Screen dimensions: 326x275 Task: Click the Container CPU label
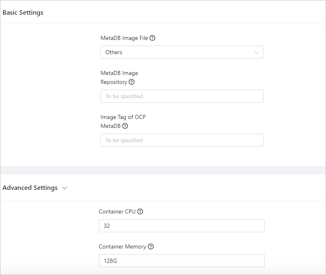pos(117,211)
